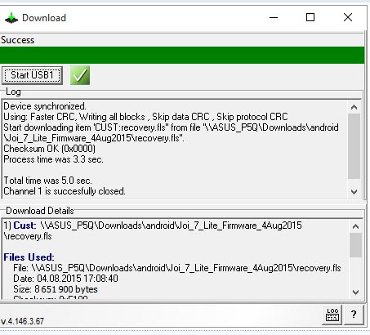Click the Download Details down arrow
Screen dimensions: 370x335
(355, 293)
